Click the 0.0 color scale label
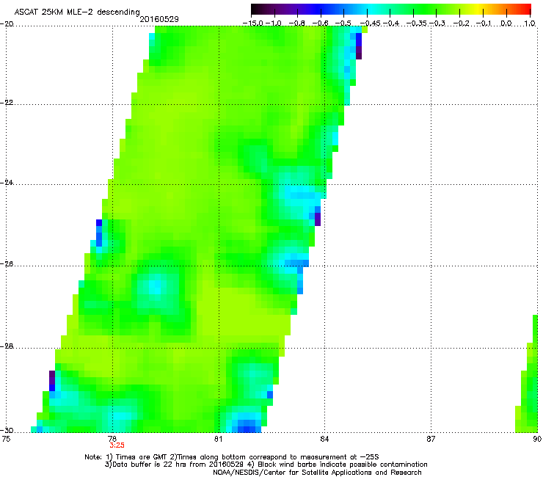Screen dimensions: 543x477 point(506,23)
